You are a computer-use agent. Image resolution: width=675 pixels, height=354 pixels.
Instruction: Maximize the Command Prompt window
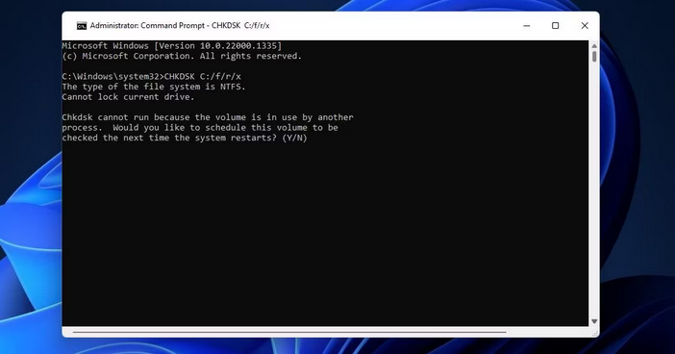point(556,26)
